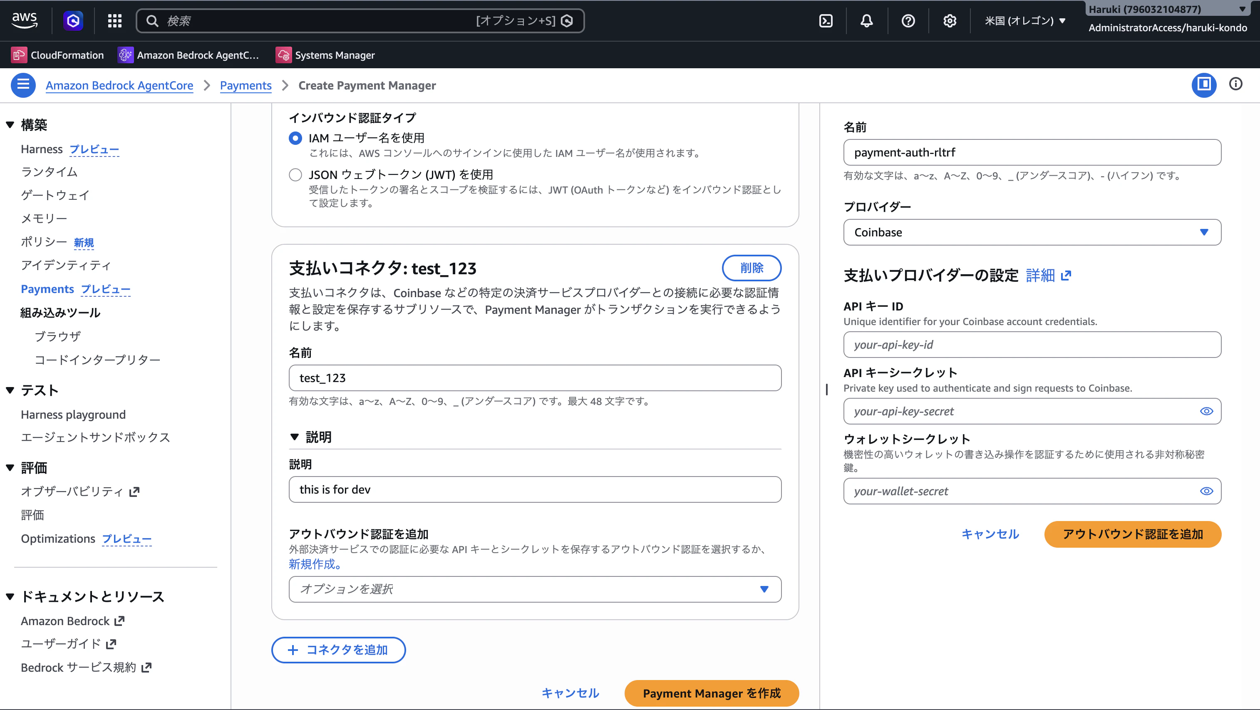Click the Payments breadcrumb link
This screenshot has width=1260, height=710.
coord(246,85)
